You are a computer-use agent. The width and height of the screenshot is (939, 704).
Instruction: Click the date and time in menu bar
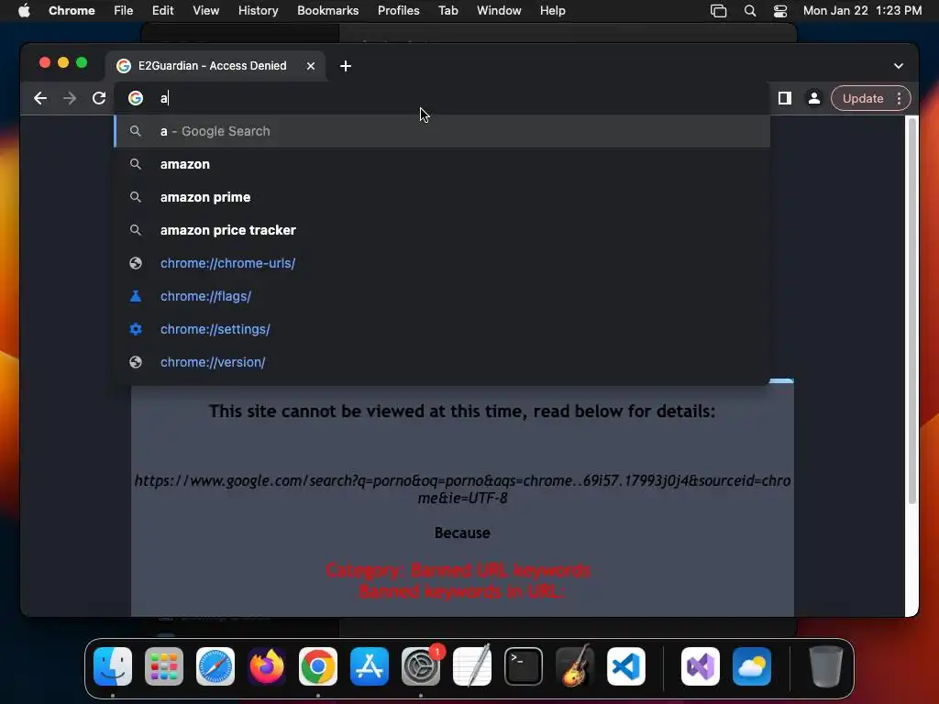[x=862, y=11]
